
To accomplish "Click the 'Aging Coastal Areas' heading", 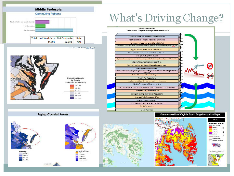I will point(53,114).
